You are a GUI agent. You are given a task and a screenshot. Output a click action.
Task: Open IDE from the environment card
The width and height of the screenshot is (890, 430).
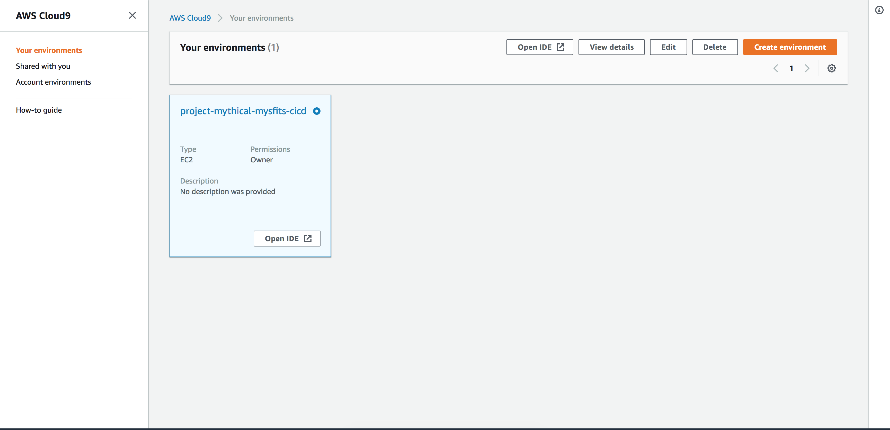pos(287,239)
